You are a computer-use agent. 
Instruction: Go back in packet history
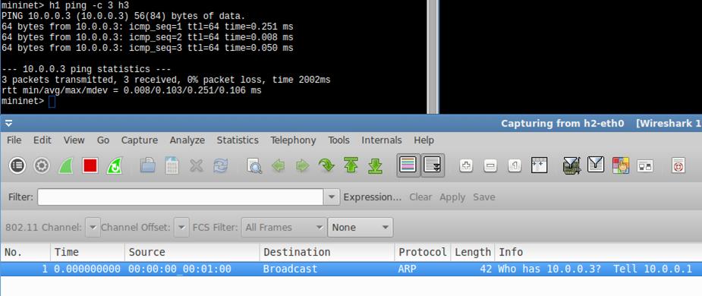click(279, 165)
